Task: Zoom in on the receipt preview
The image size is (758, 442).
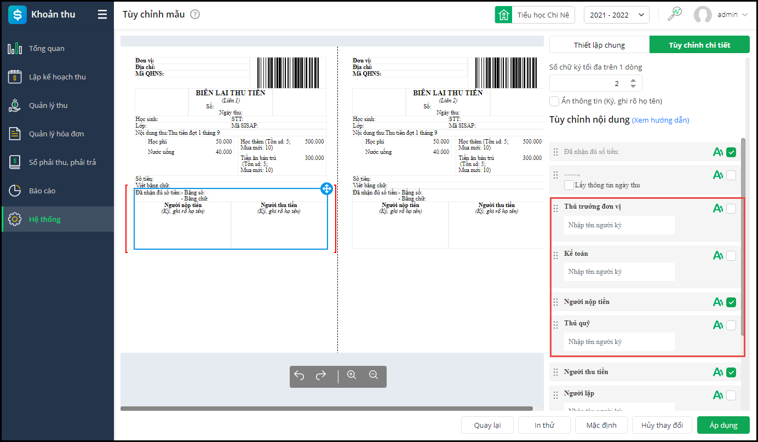Action: coord(352,376)
